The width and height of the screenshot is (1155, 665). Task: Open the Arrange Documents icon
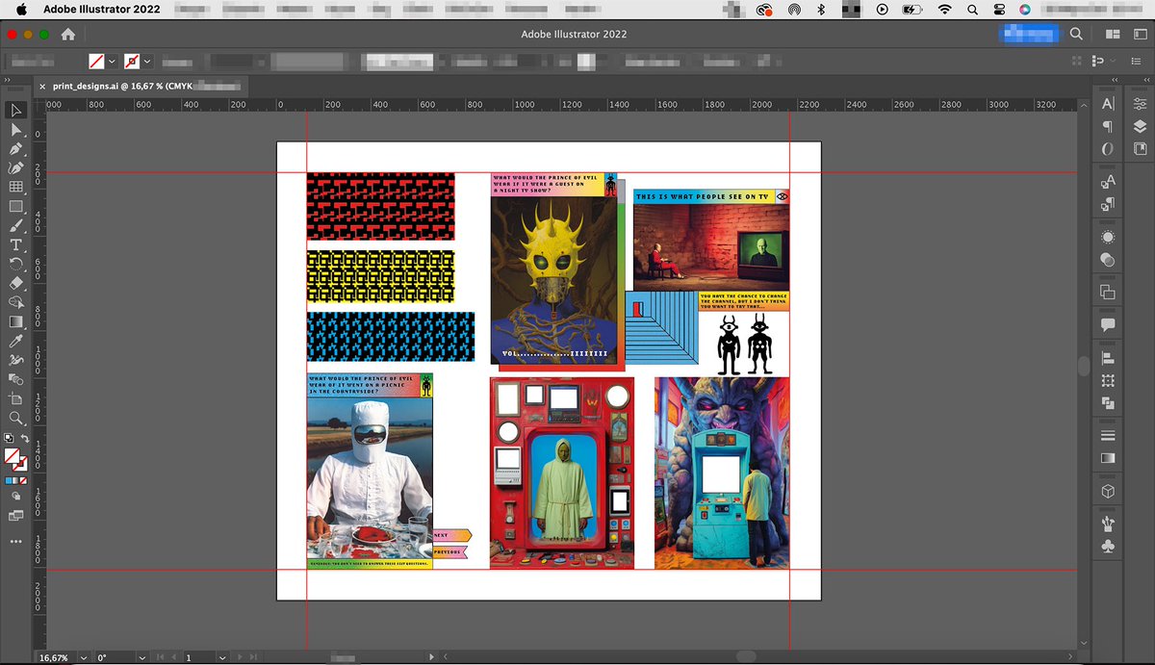tap(1113, 34)
